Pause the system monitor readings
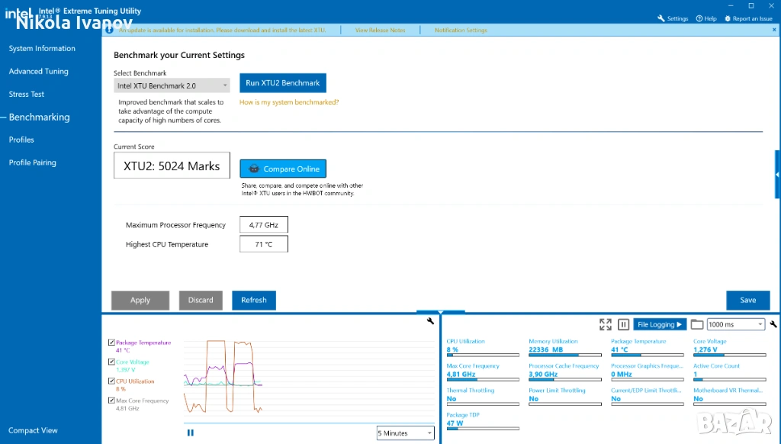 tap(623, 324)
